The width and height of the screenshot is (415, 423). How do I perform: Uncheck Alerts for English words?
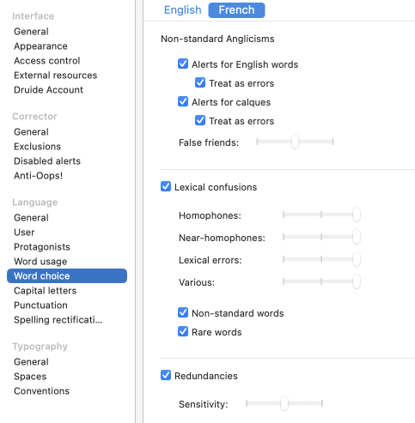click(183, 63)
